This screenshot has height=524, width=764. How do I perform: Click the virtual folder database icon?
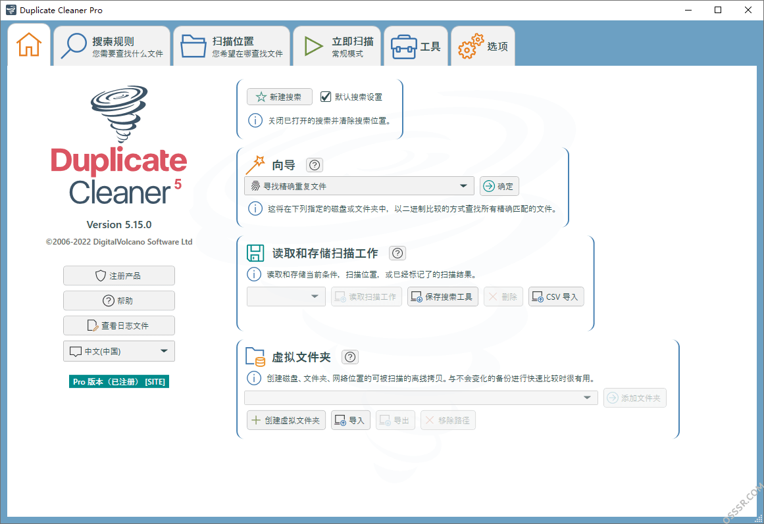tap(255, 357)
